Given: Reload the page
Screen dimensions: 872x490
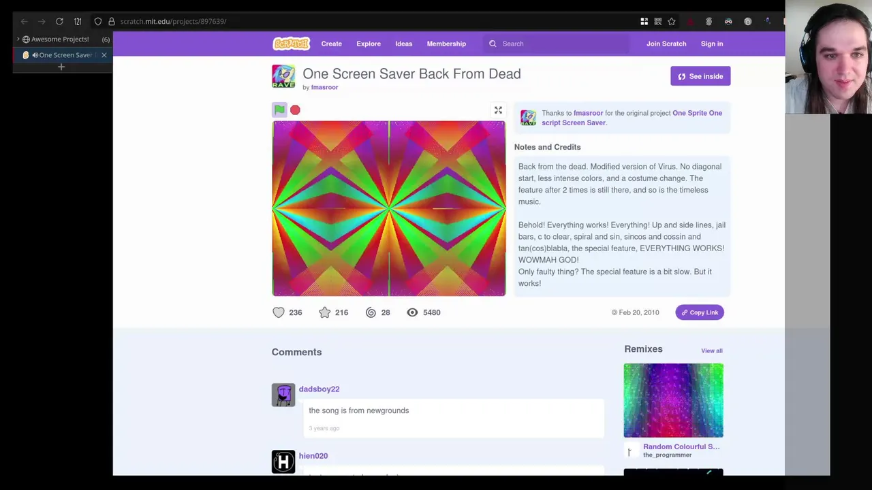Looking at the screenshot, I should (x=59, y=21).
